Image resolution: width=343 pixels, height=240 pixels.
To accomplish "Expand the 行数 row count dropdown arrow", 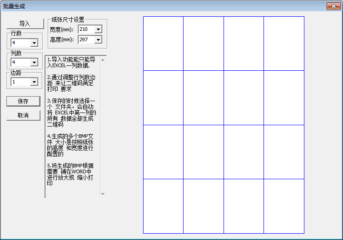I will click(34, 43).
